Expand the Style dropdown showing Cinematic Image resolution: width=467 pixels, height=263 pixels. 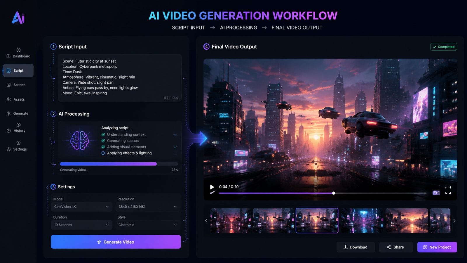[148, 225]
